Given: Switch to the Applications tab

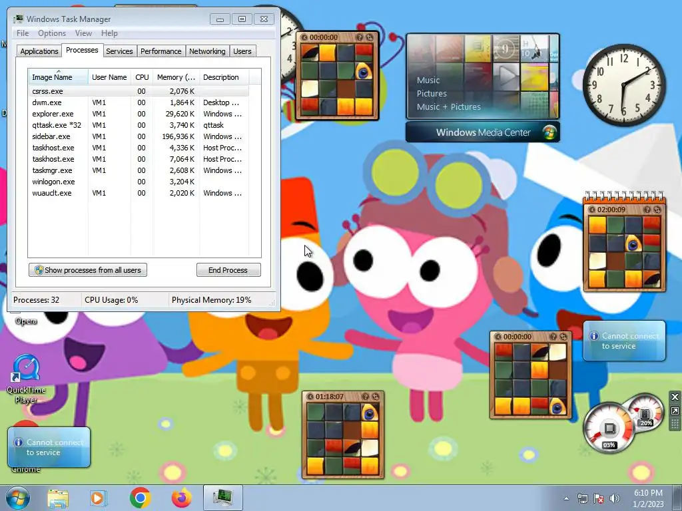Looking at the screenshot, I should (x=39, y=51).
